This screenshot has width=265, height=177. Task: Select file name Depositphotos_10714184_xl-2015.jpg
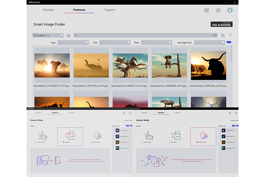90,86
